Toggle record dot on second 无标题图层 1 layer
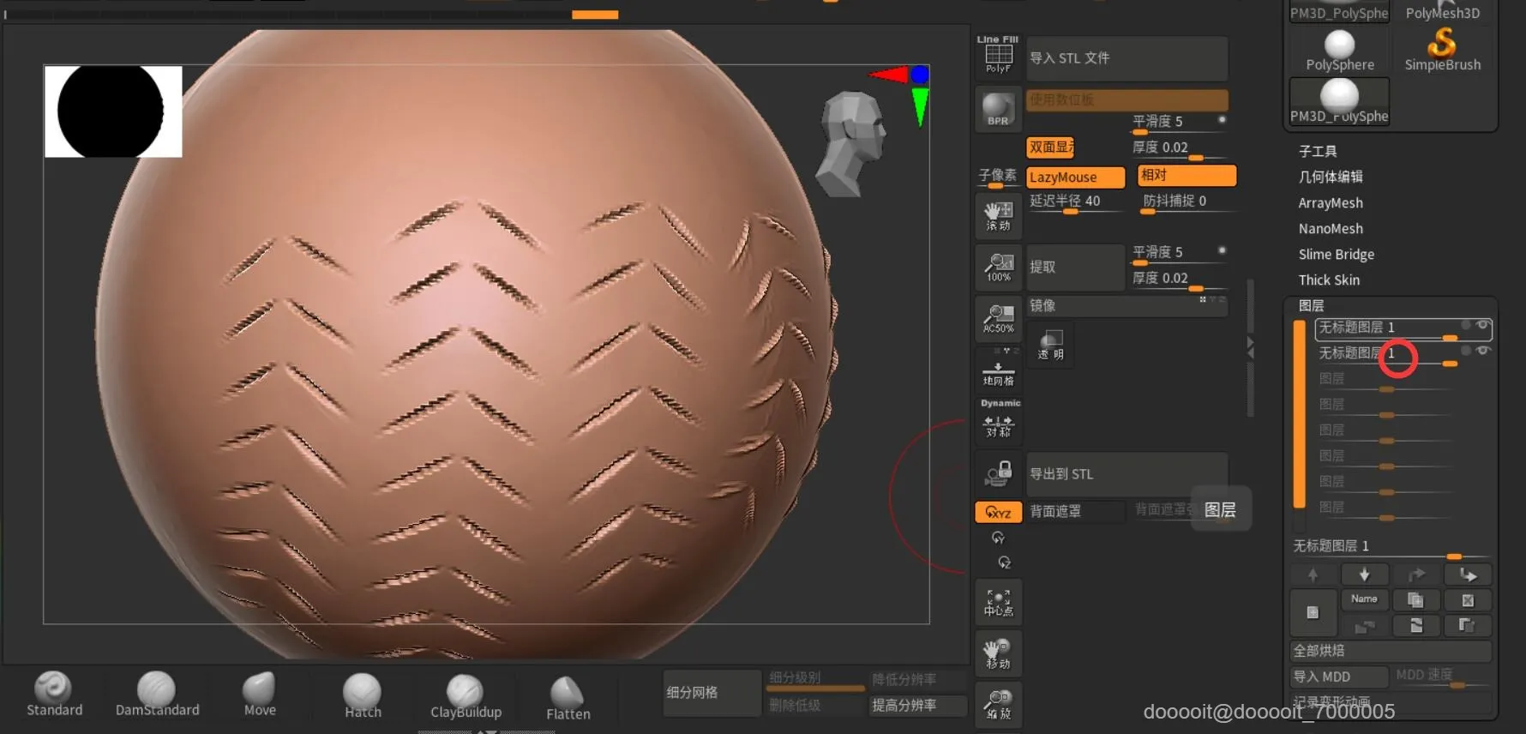 [1466, 350]
